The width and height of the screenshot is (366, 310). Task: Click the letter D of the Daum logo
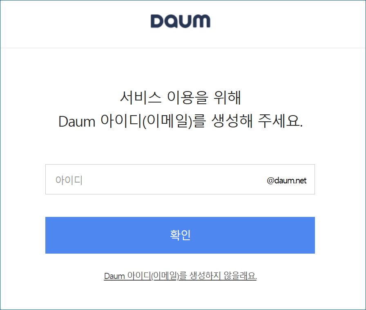[x=158, y=21]
